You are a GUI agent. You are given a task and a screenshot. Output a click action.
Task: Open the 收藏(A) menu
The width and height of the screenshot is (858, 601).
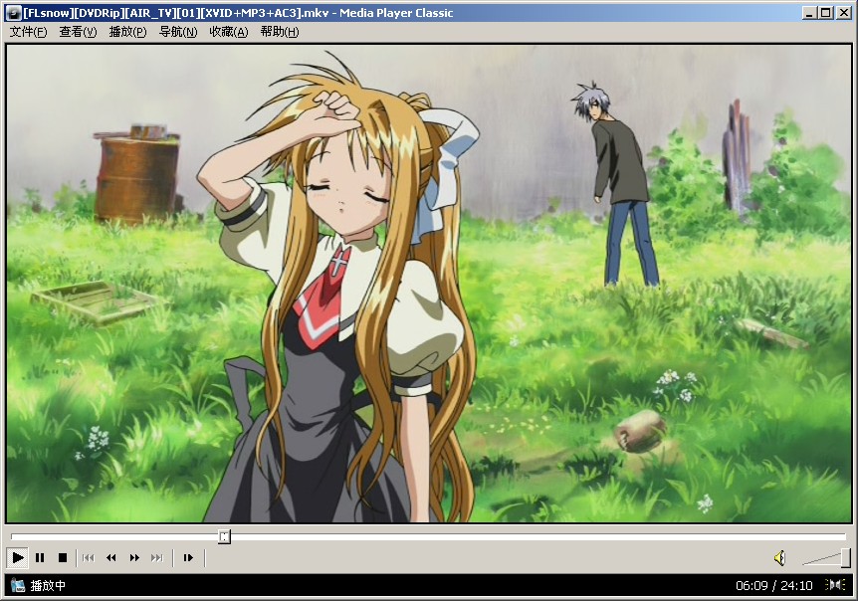pos(229,32)
